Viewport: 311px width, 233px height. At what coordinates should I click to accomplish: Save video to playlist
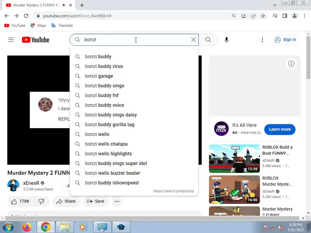coord(95,201)
